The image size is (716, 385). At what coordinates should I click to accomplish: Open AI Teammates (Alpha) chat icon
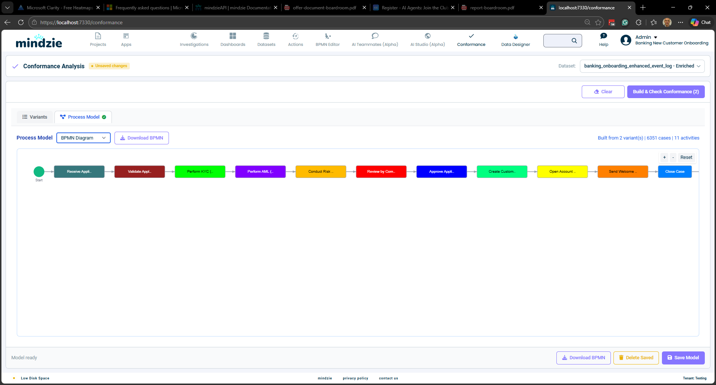tap(375, 36)
